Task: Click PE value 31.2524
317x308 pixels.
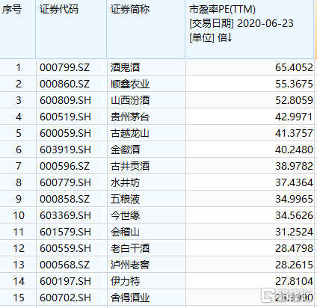Action: click(294, 232)
